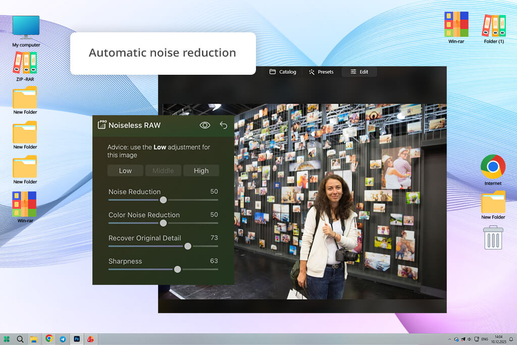Choose the Middle noise adjustment

(x=163, y=171)
